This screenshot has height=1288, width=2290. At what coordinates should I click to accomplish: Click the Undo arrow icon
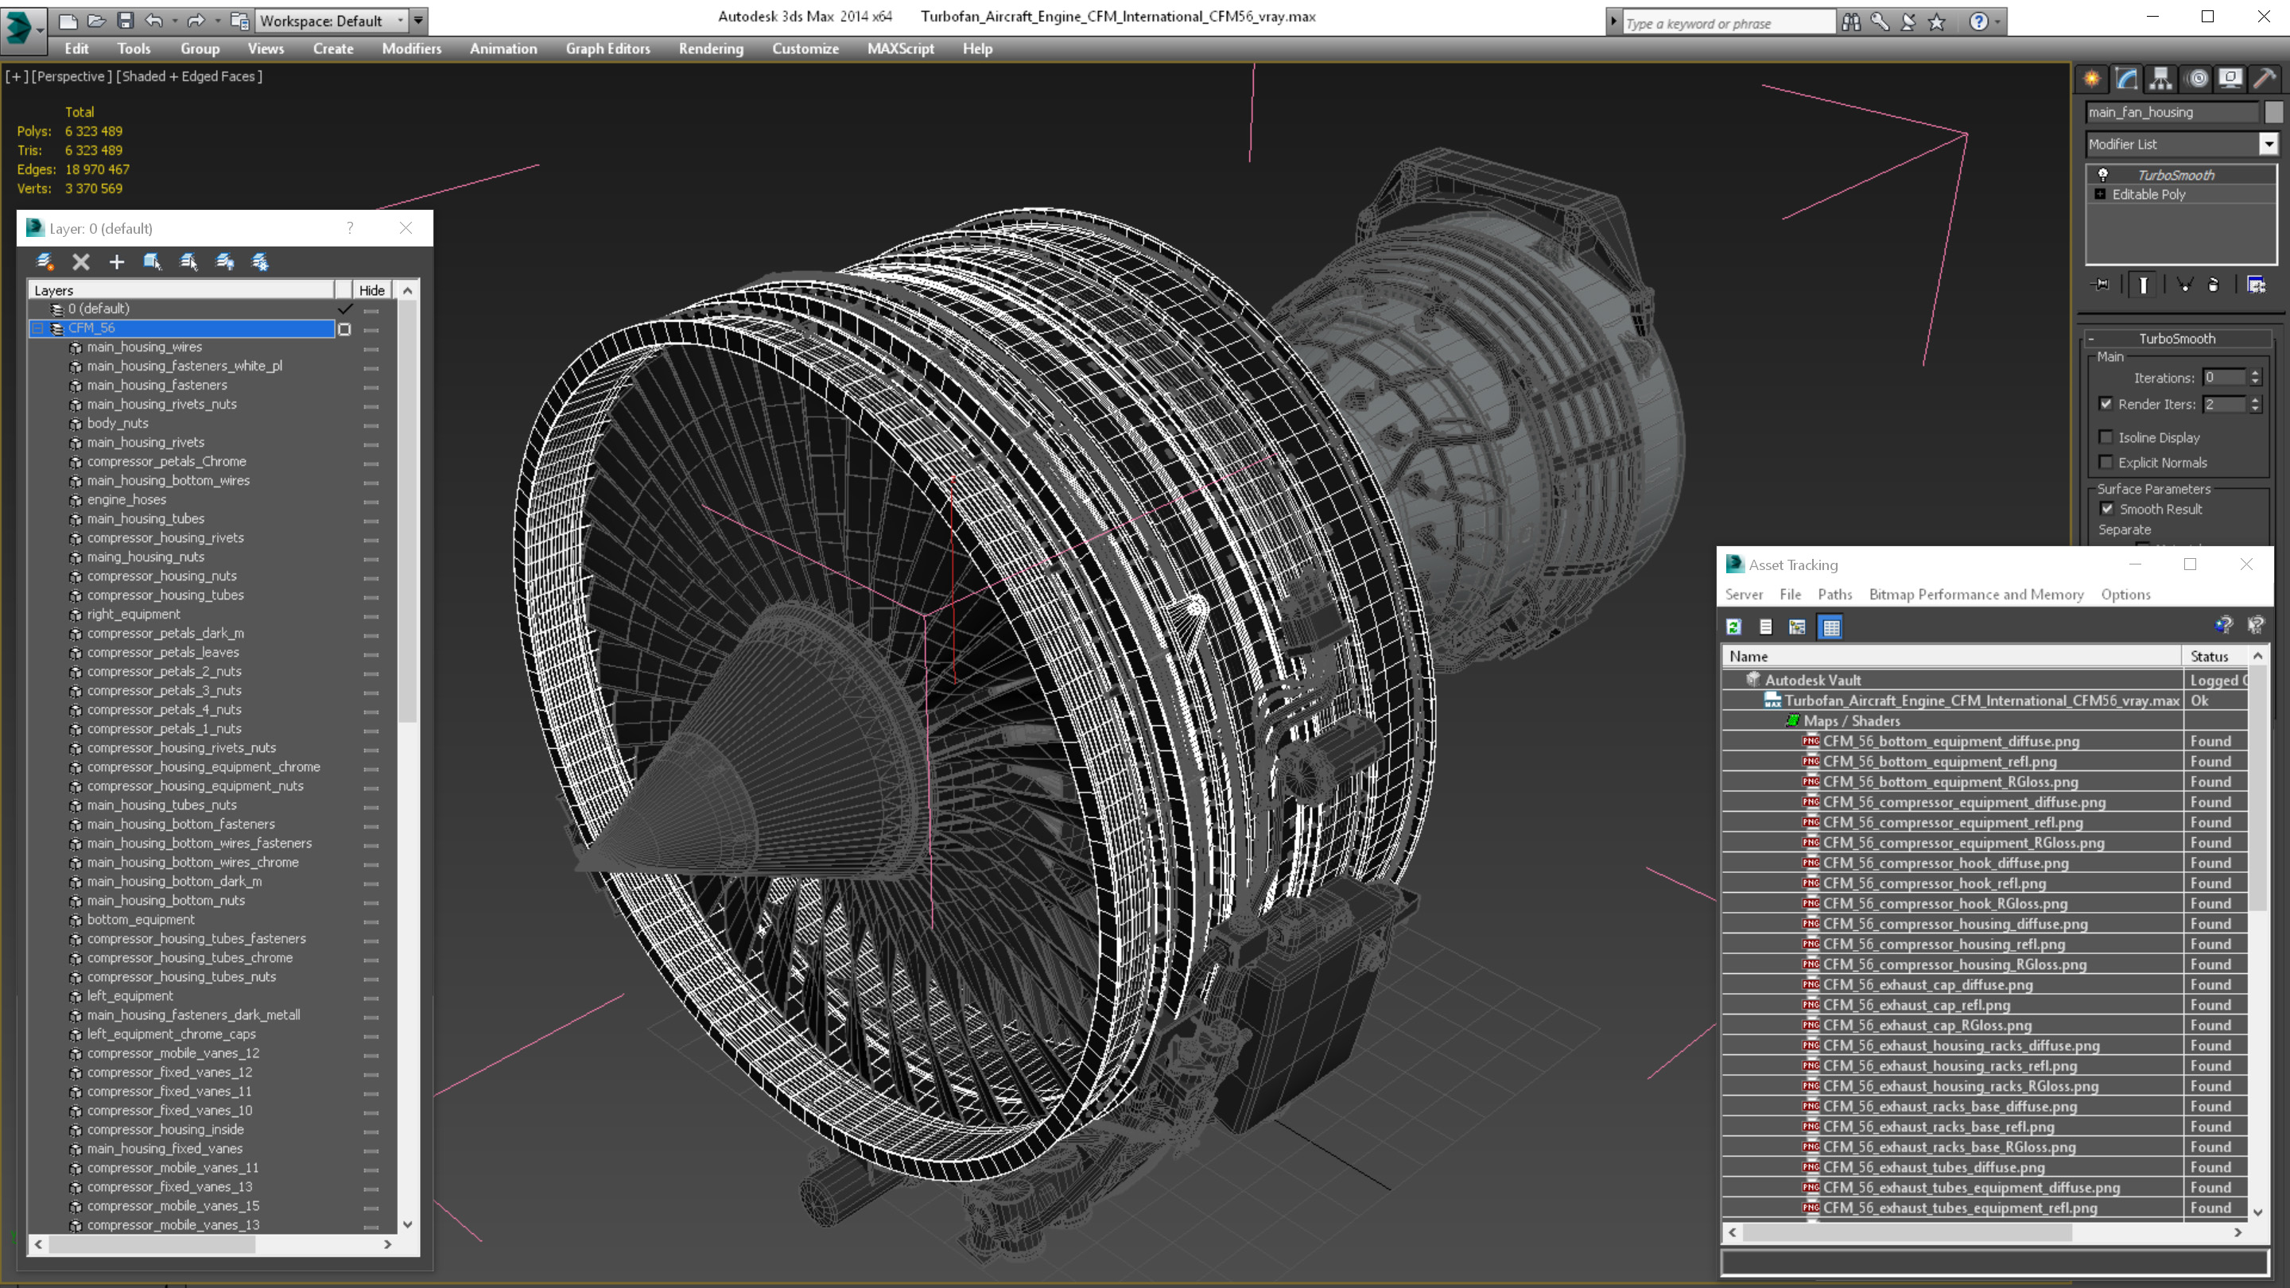[155, 21]
